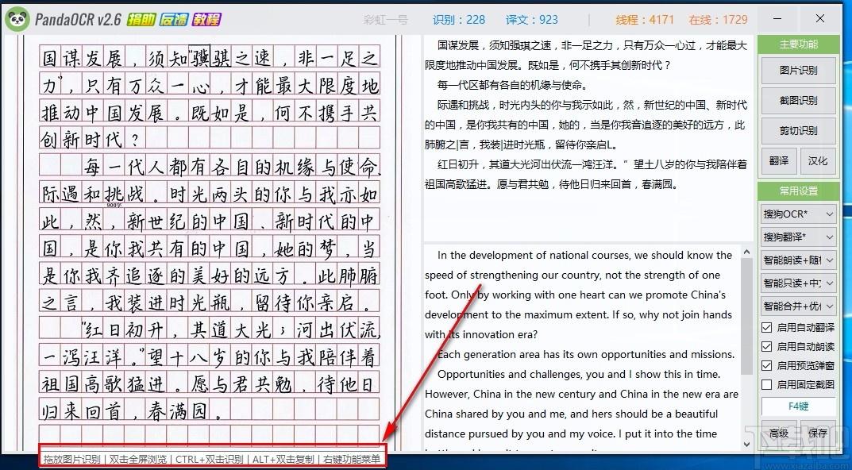Click translation line starting 'In the development of national'
Viewport: 852px width, 470px height.
pyautogui.click(x=584, y=256)
